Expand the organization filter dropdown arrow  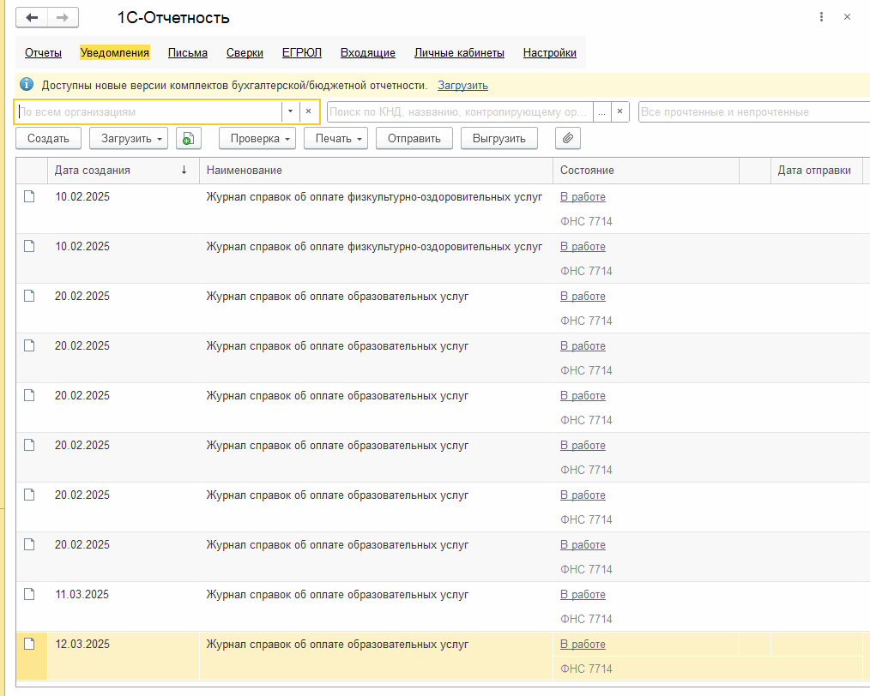290,112
